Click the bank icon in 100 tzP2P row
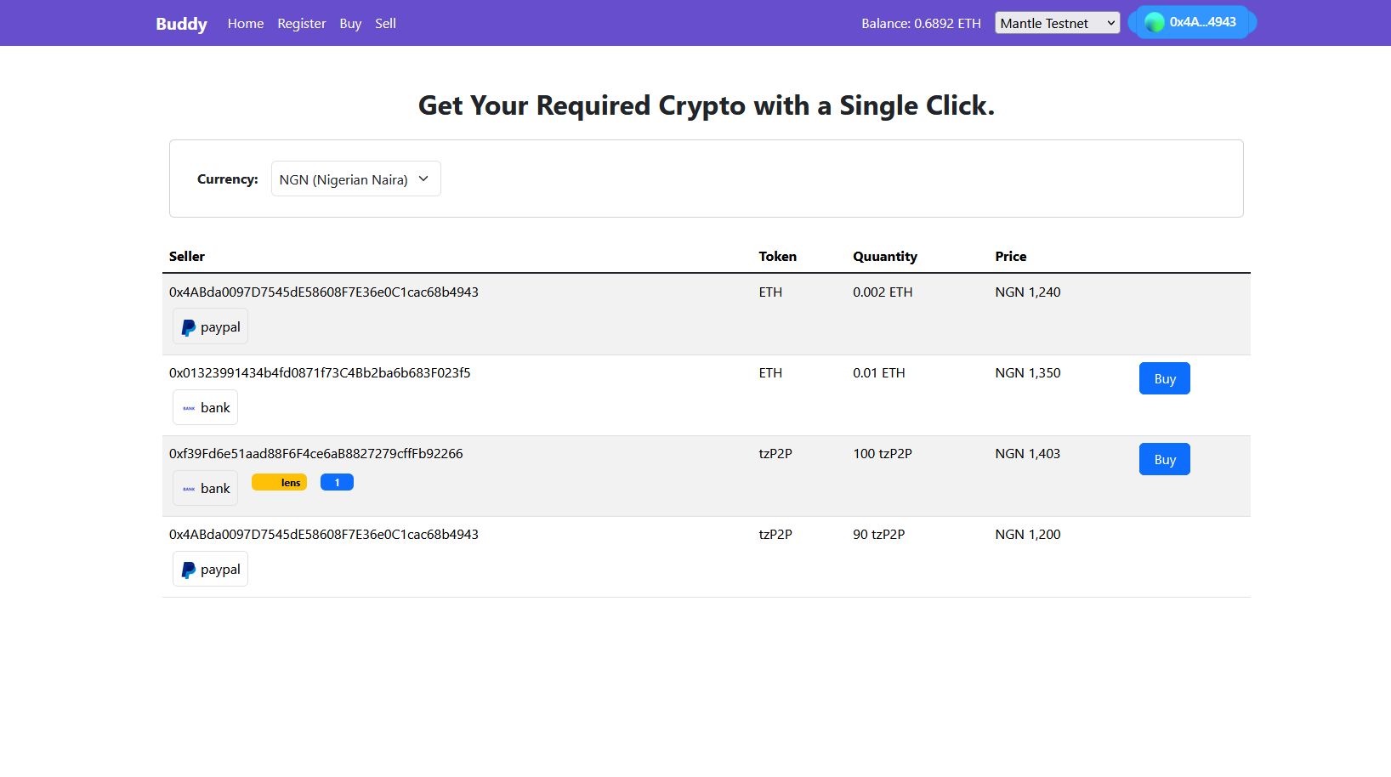Image resolution: width=1391 pixels, height=777 pixels. click(x=189, y=489)
